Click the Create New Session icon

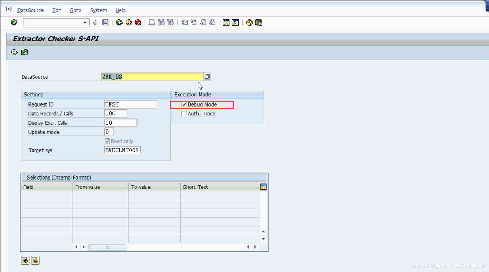pyautogui.click(x=226, y=22)
